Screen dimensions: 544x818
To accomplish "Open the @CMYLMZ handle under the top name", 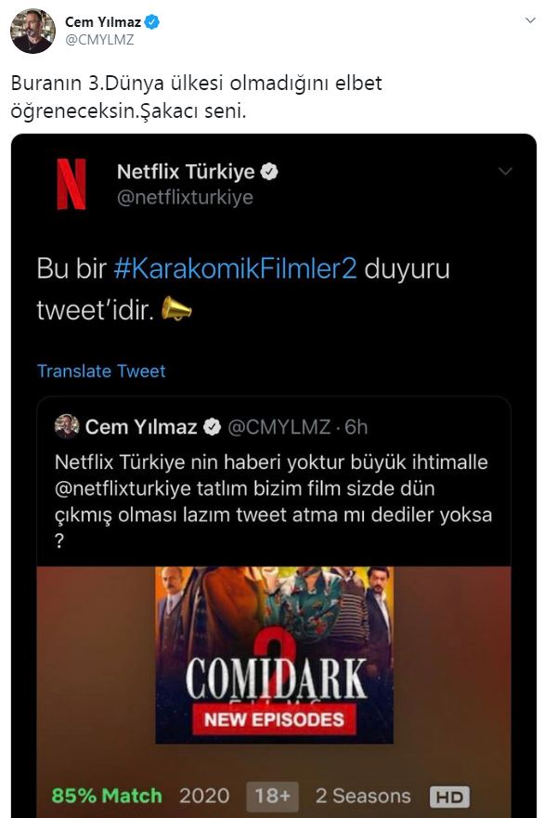I will (99, 40).
